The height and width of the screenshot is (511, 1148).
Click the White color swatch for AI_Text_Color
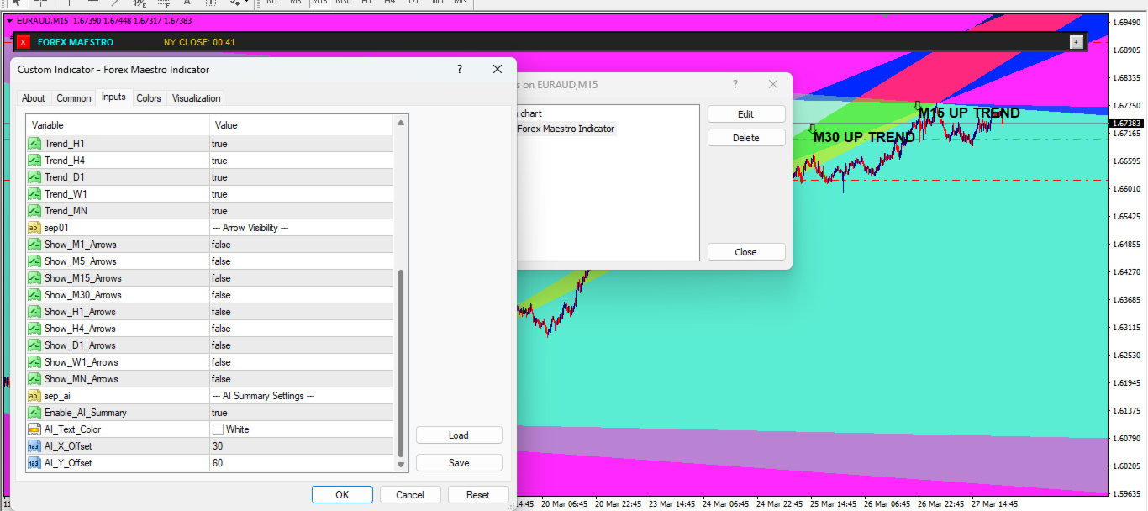(x=219, y=429)
